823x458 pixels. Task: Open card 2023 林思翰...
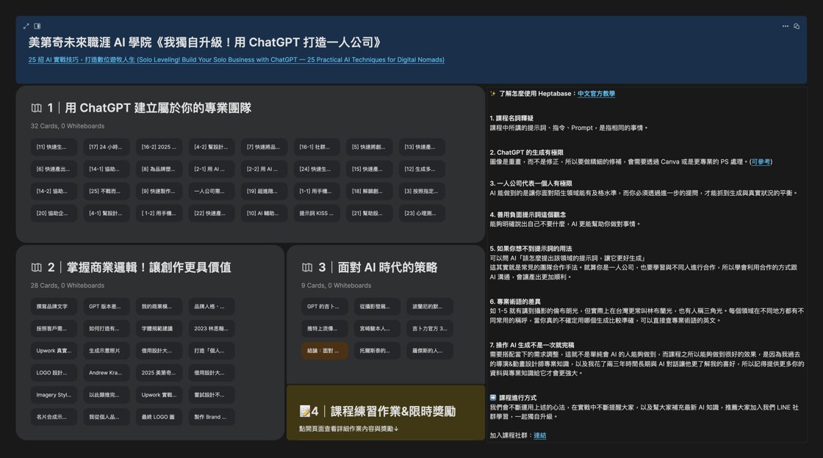(212, 329)
